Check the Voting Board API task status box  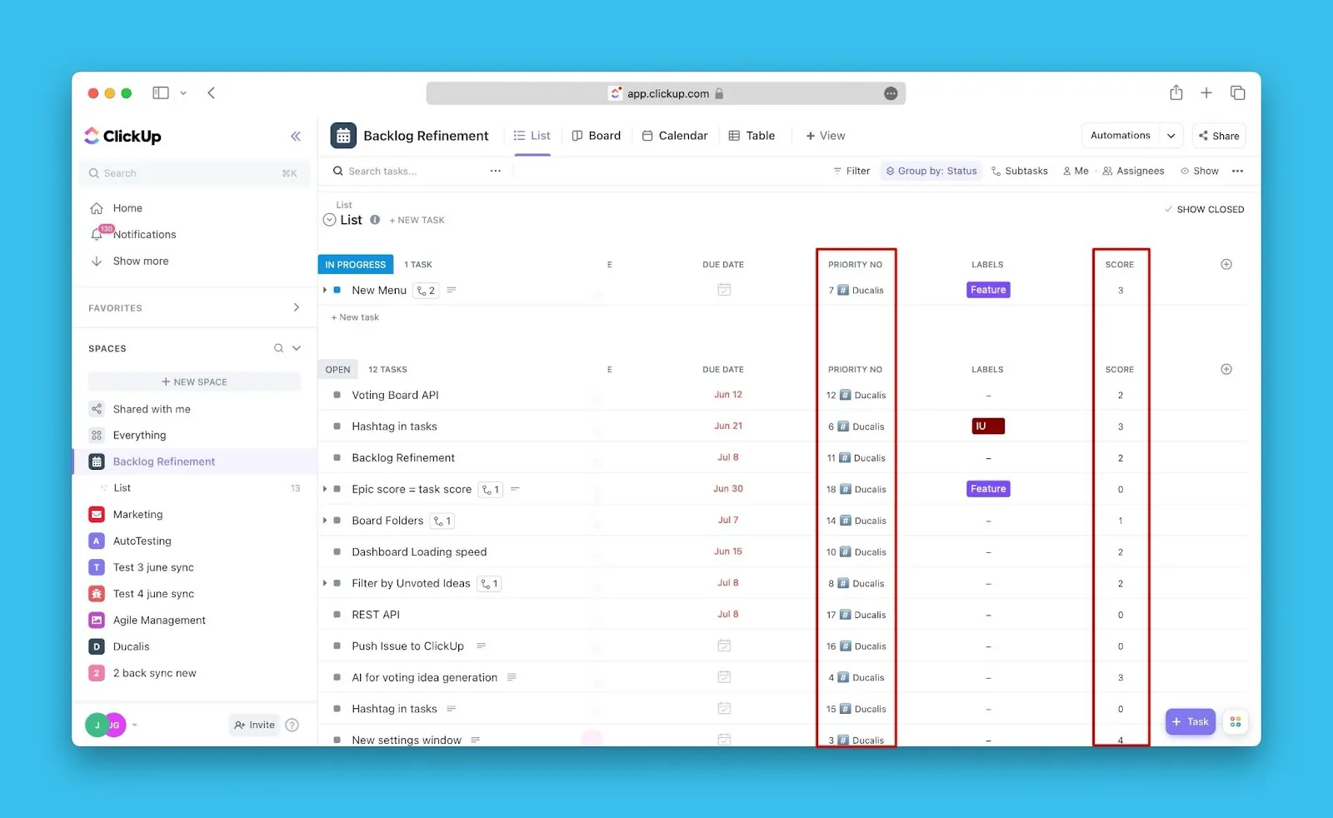click(337, 394)
